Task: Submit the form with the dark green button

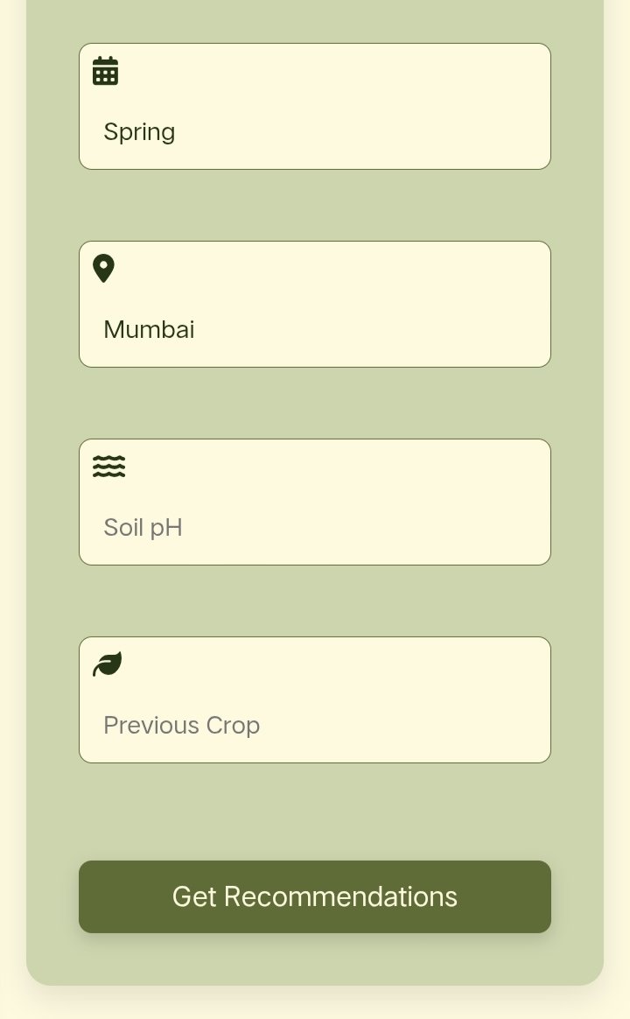Action: (315, 896)
